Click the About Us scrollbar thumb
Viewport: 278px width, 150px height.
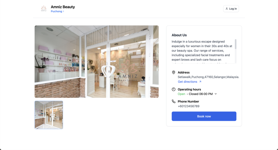coord(236,44)
